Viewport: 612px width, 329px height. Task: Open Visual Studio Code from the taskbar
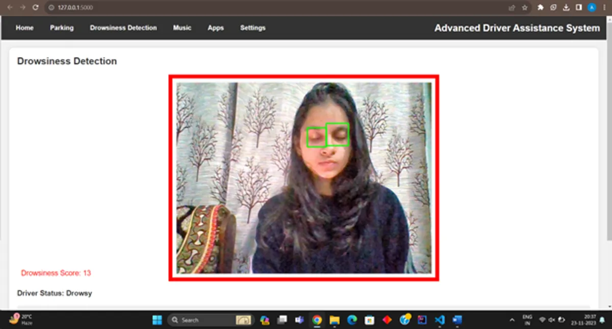pyautogui.click(x=440, y=320)
